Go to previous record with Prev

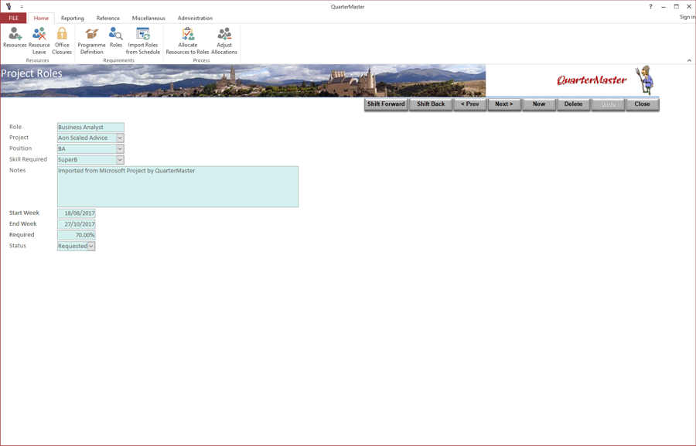coord(469,104)
